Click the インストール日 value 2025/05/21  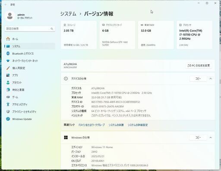click(x=98, y=156)
